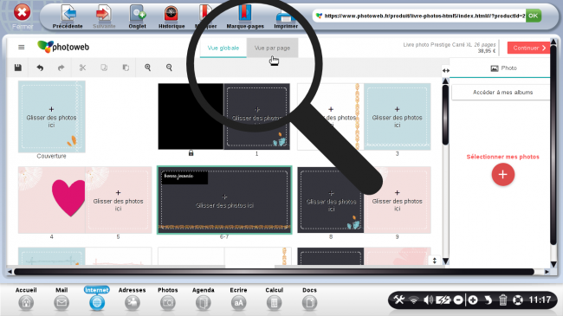The image size is (563, 316).
Task: Click the browser horizontal scrollbar
Action: click(x=275, y=272)
